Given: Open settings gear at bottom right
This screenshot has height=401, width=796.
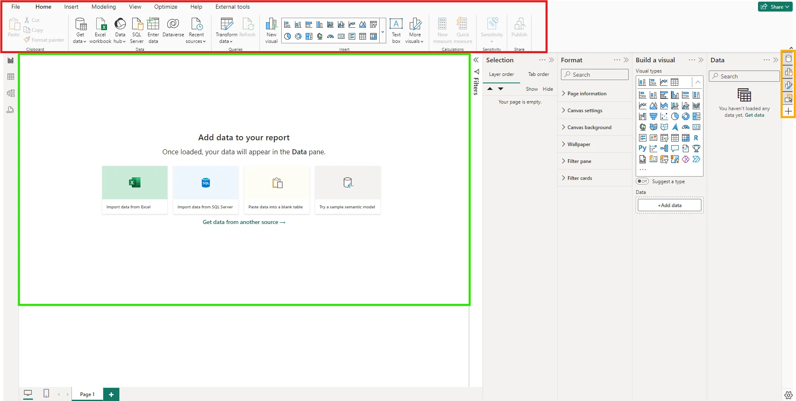Looking at the screenshot, I should tap(788, 395).
